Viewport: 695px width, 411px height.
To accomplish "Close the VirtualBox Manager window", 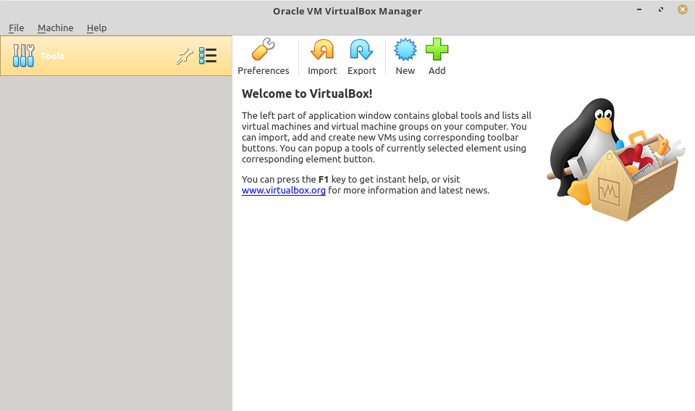I will [x=683, y=9].
